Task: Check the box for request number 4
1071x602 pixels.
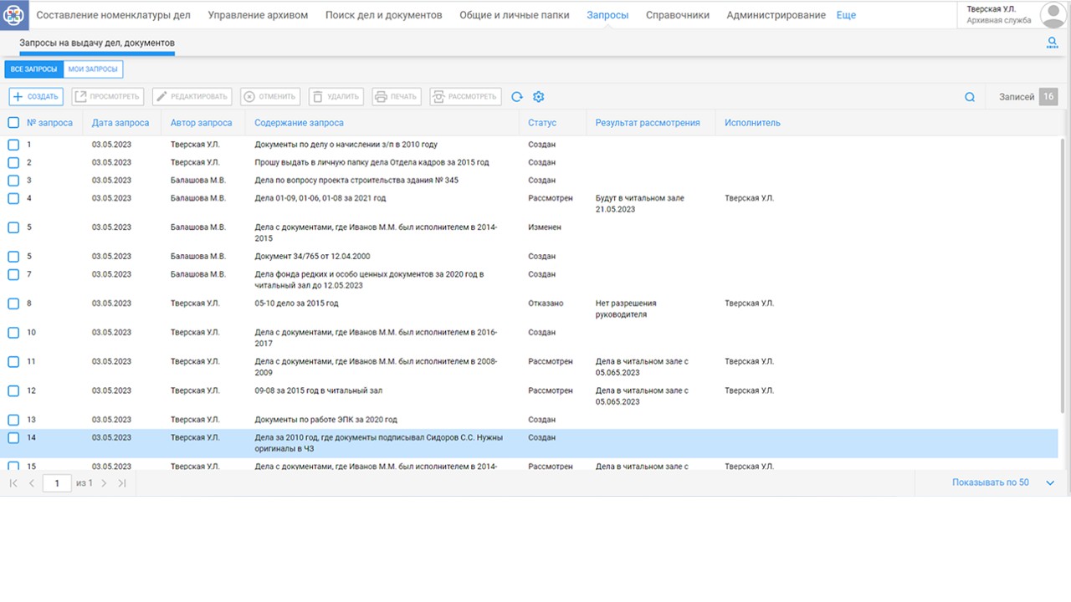Action: 13,198
